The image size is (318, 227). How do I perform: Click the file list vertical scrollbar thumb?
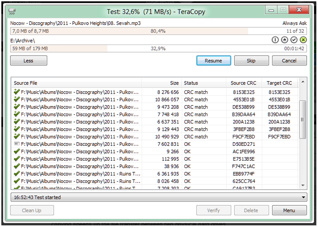[303, 119]
